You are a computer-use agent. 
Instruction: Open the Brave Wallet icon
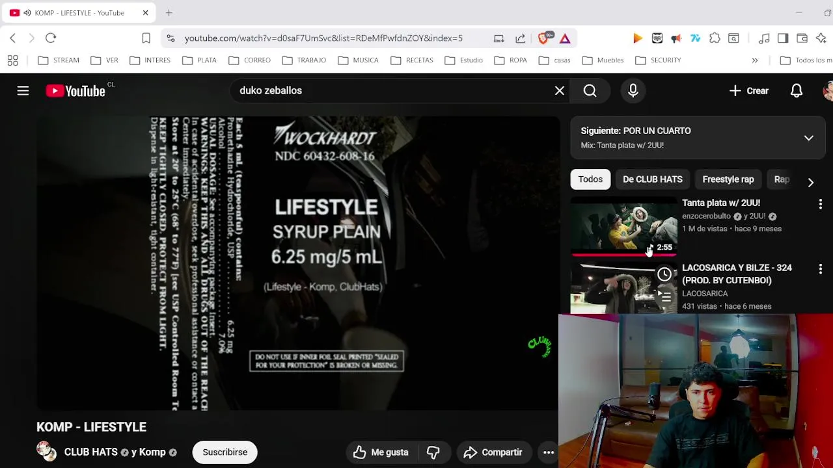802,38
